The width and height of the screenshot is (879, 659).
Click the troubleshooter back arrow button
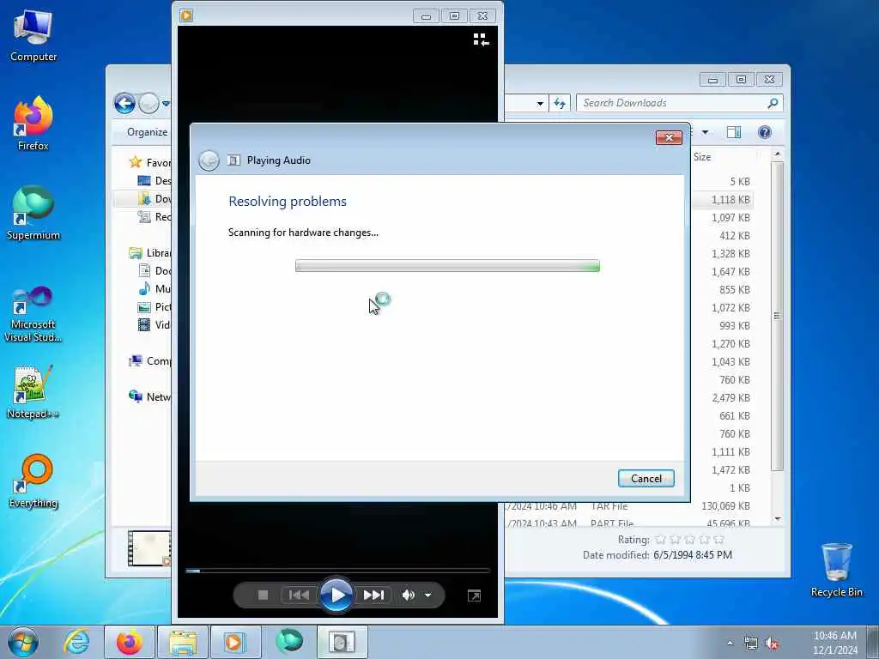click(x=209, y=160)
